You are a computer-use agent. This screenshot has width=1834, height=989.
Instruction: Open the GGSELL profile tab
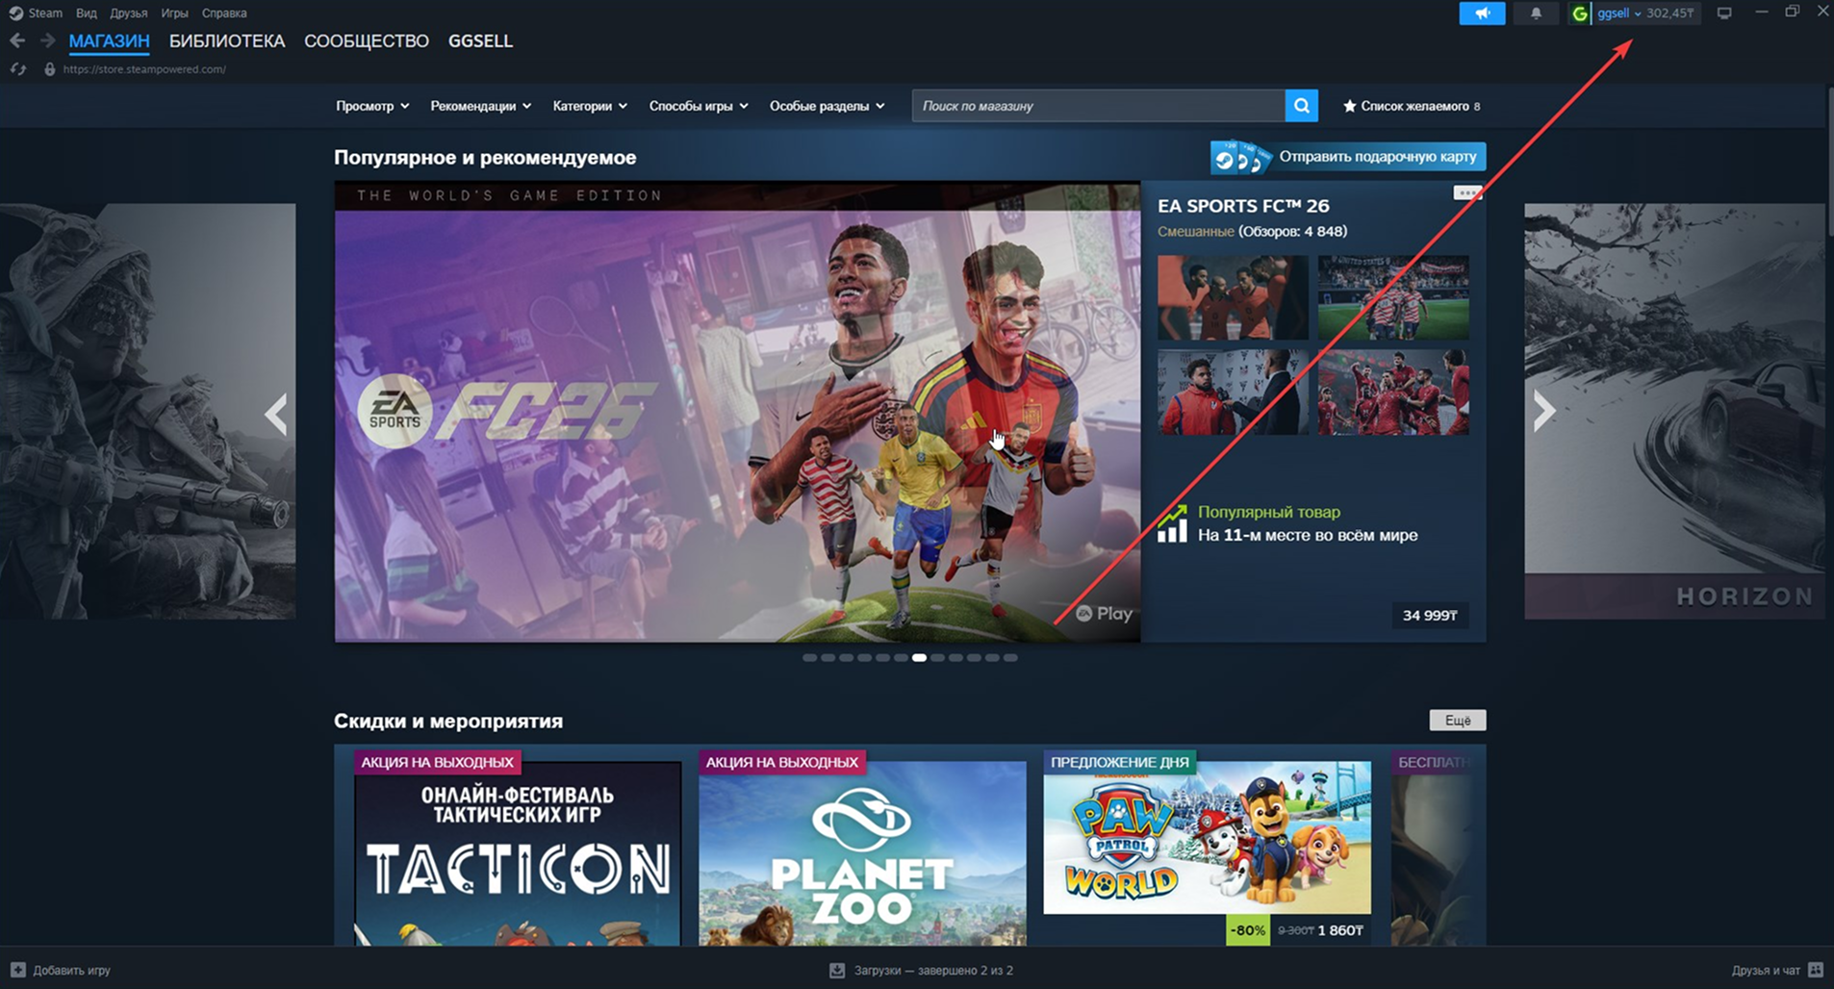[480, 41]
